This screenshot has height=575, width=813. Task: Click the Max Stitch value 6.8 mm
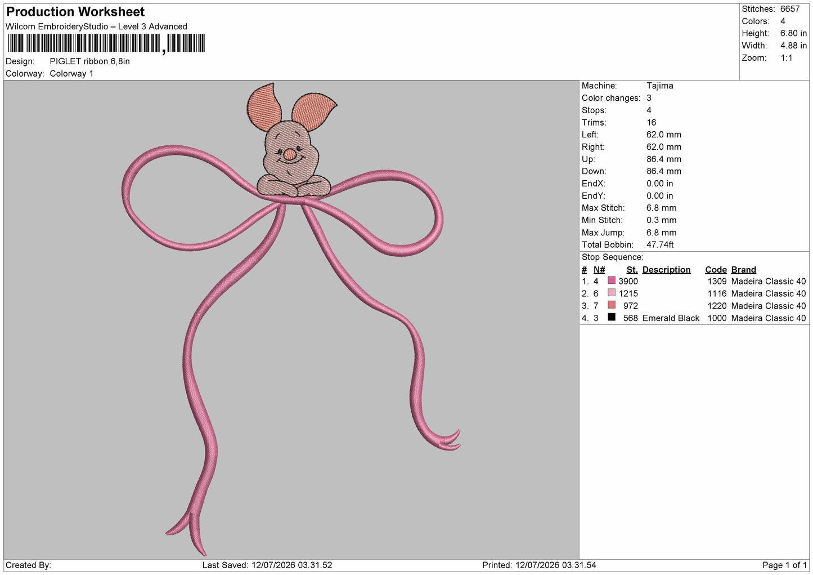662,208
